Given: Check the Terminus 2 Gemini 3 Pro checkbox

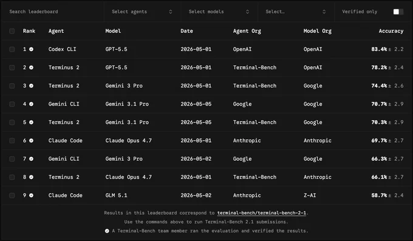Looking at the screenshot, I should [12, 86].
